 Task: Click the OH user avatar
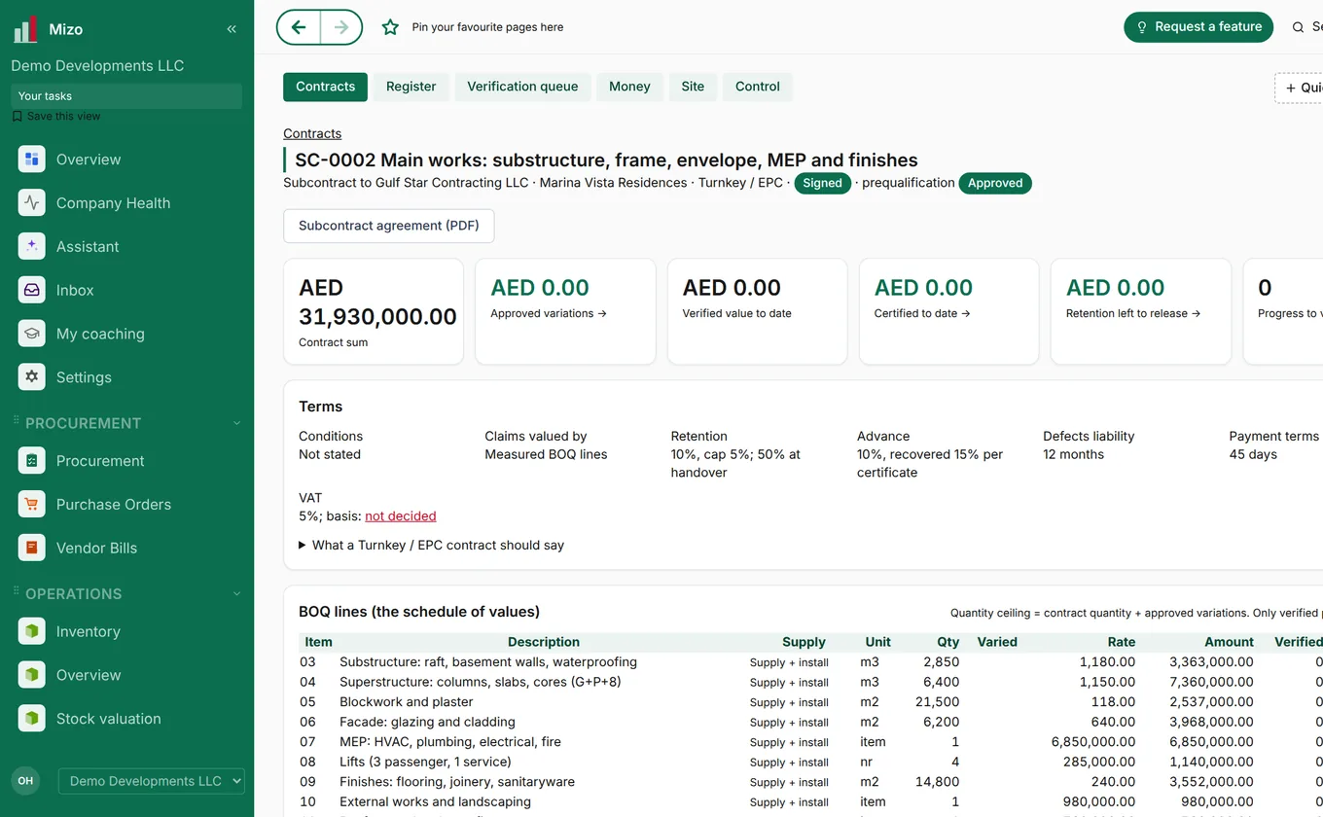[25, 781]
